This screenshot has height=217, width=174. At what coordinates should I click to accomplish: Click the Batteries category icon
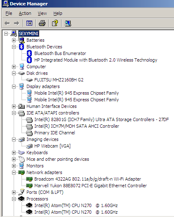21,40
